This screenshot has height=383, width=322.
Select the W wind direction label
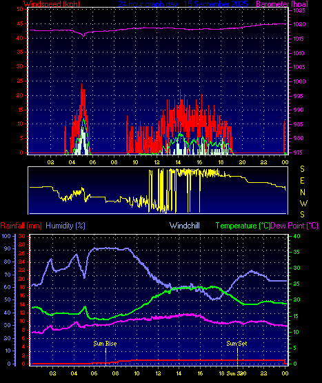[303, 203]
